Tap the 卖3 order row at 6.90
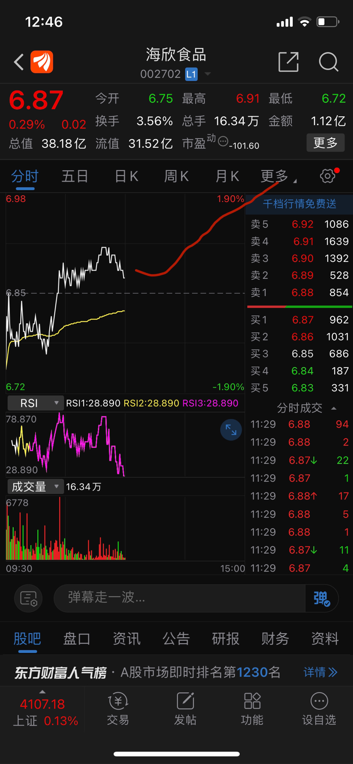 pyautogui.click(x=299, y=258)
